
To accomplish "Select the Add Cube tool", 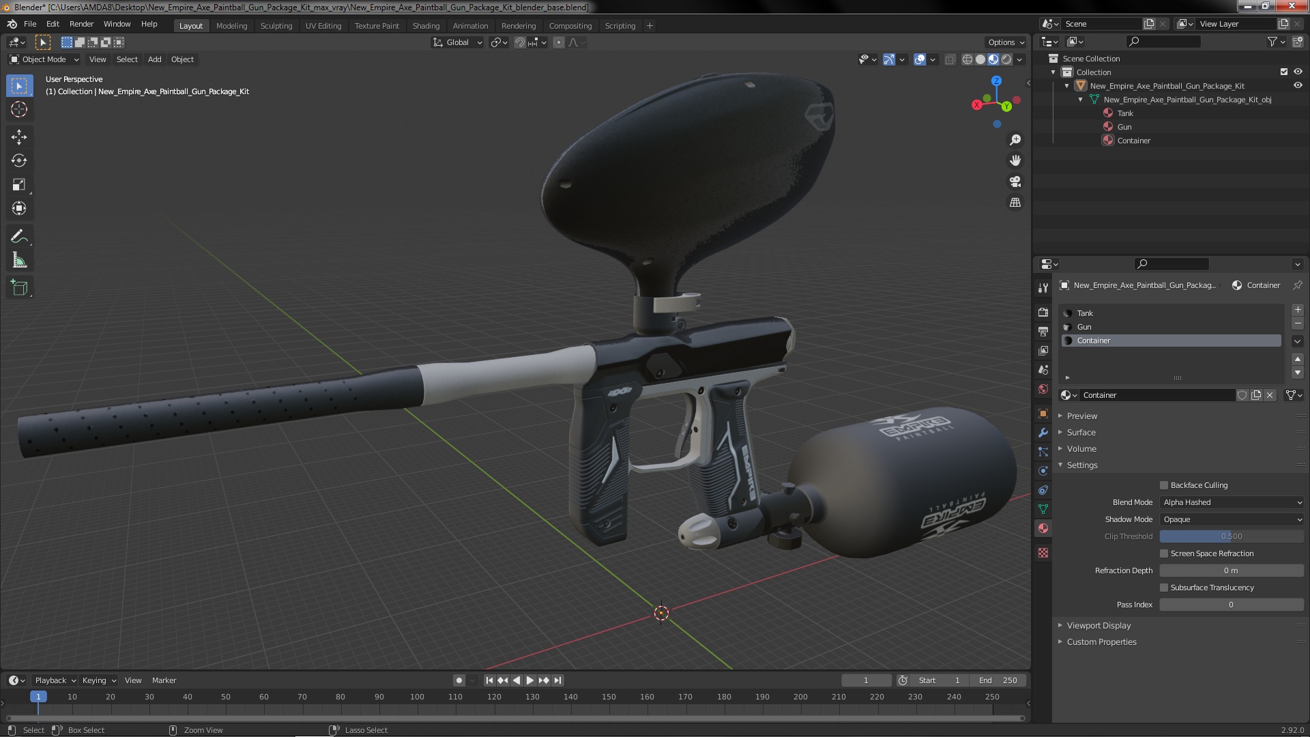I will (x=19, y=288).
